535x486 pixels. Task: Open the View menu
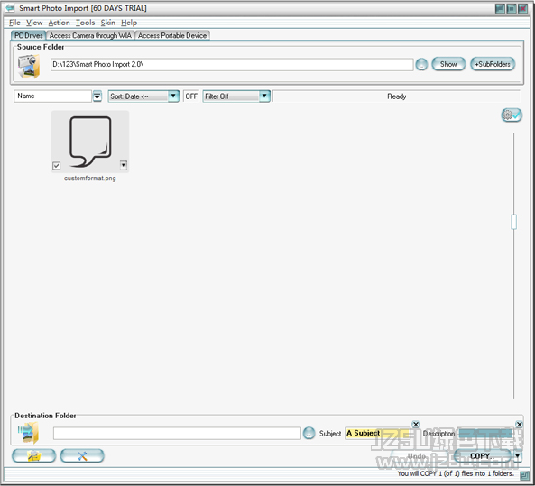pos(34,23)
